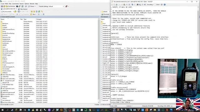Open the Help menu in WinSCP
This screenshot has width=200, height=112.
36,4
